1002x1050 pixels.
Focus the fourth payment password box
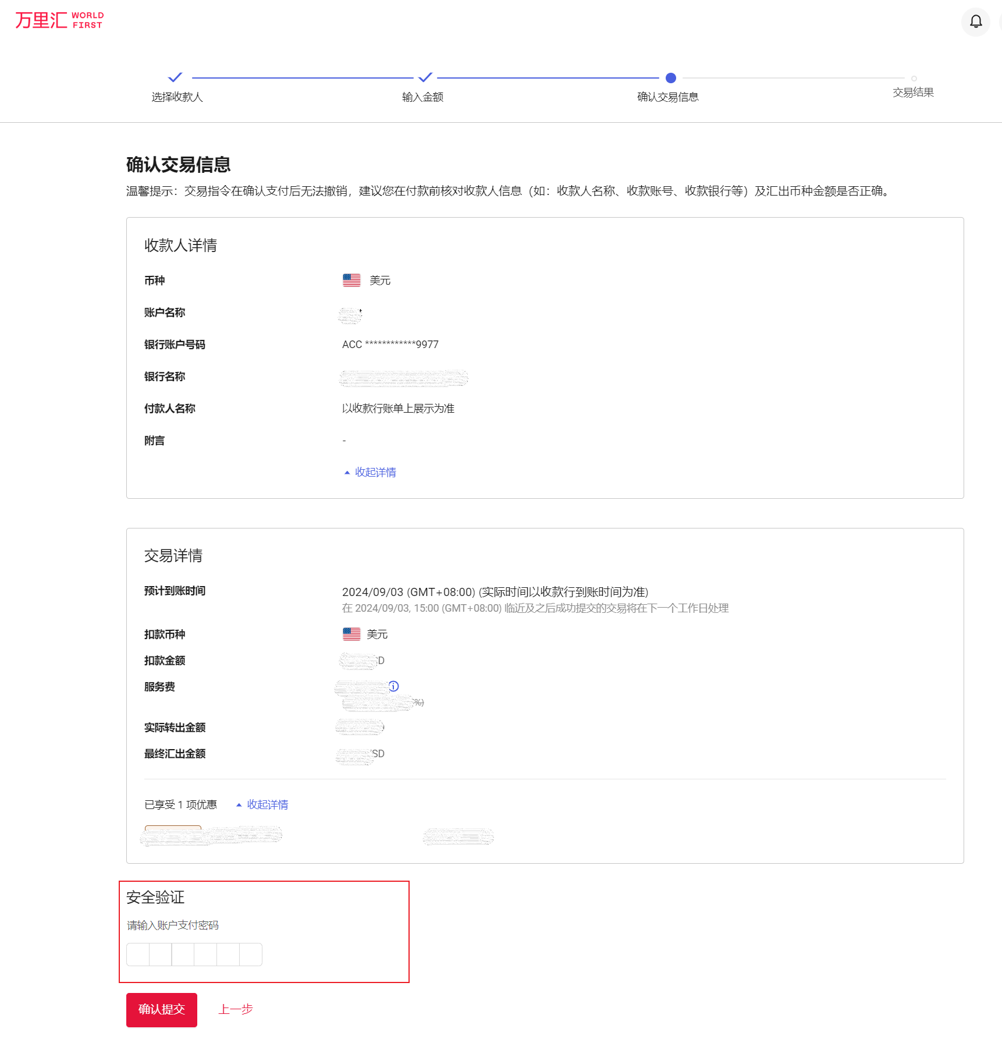205,955
